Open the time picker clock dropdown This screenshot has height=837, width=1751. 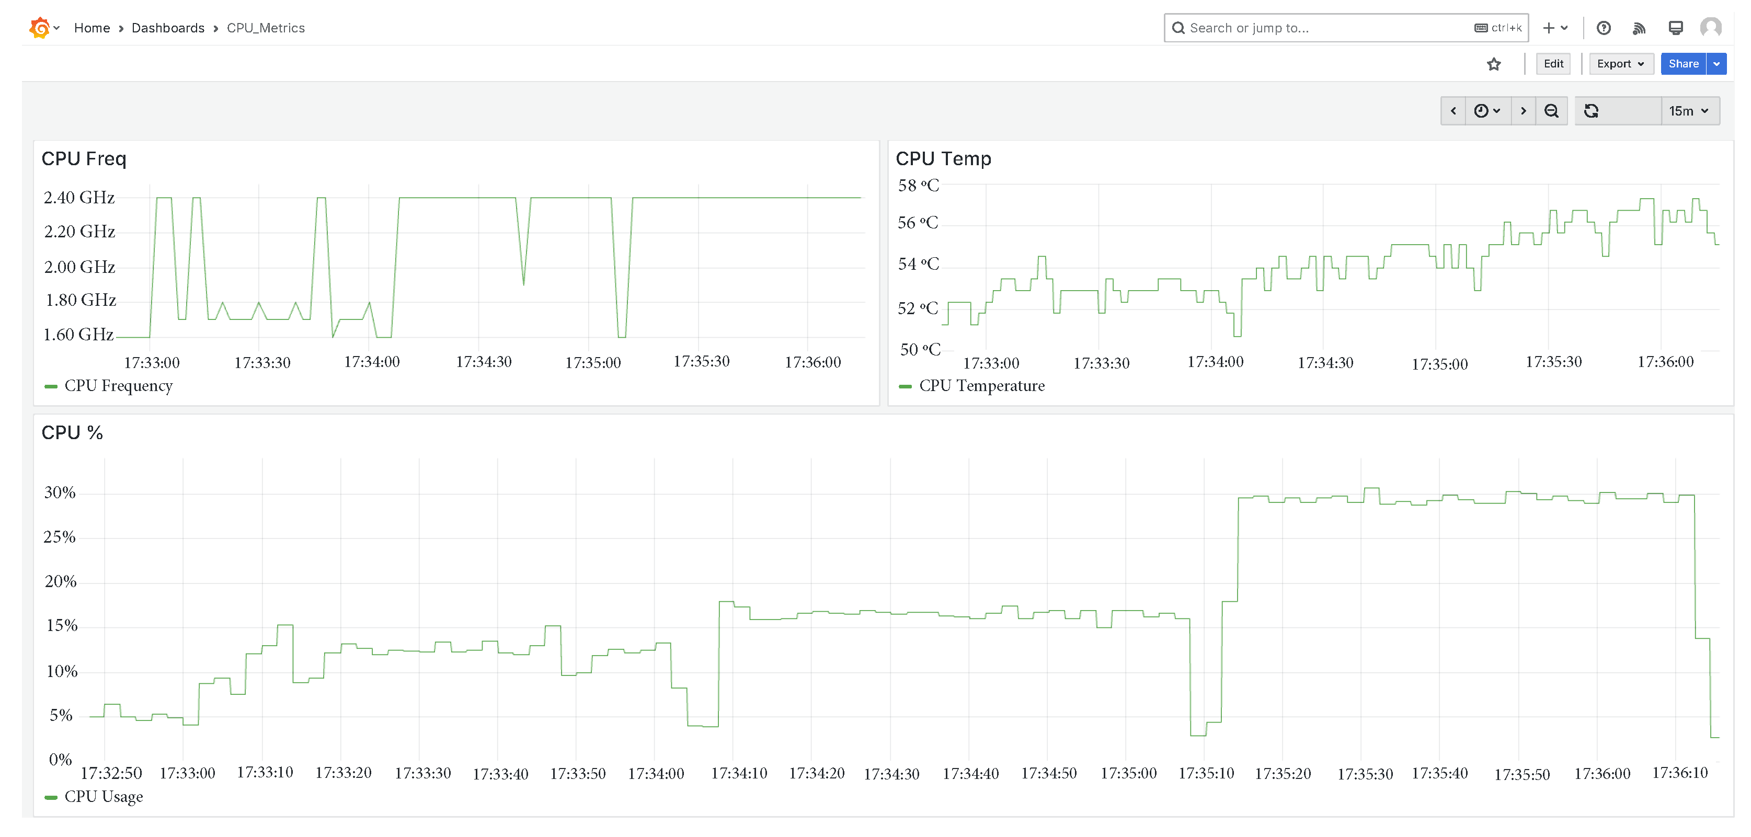(1486, 111)
